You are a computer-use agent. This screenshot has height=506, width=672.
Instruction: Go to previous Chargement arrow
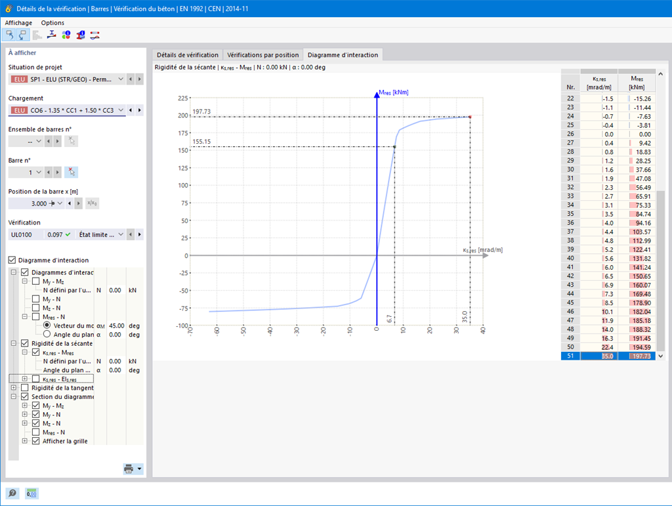pyautogui.click(x=131, y=110)
